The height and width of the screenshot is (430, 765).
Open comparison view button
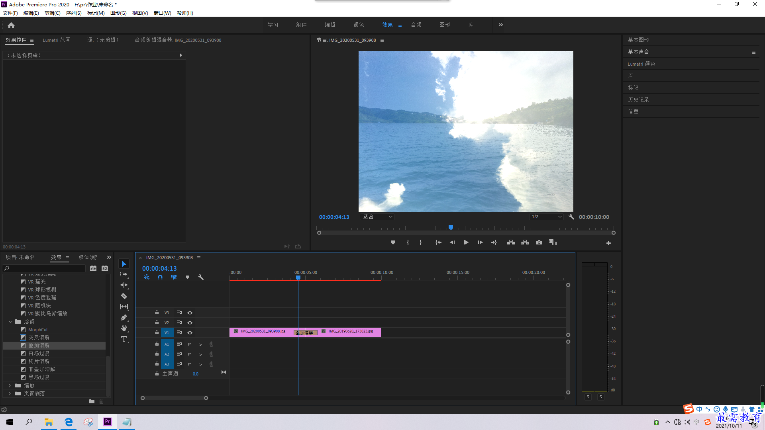[x=553, y=242]
